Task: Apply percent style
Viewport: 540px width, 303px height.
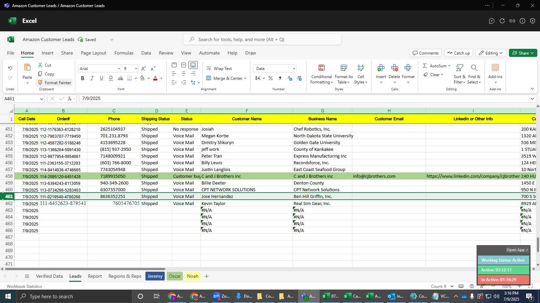Action: click(271, 78)
